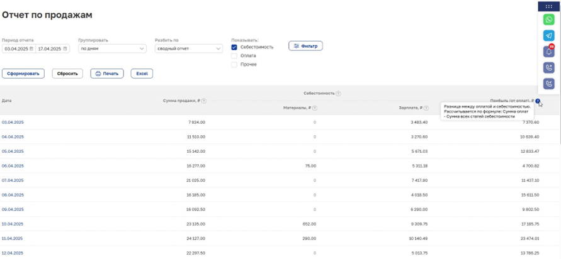Open the 08.04.2025 date link
561x259 pixels.
[x=13, y=195]
